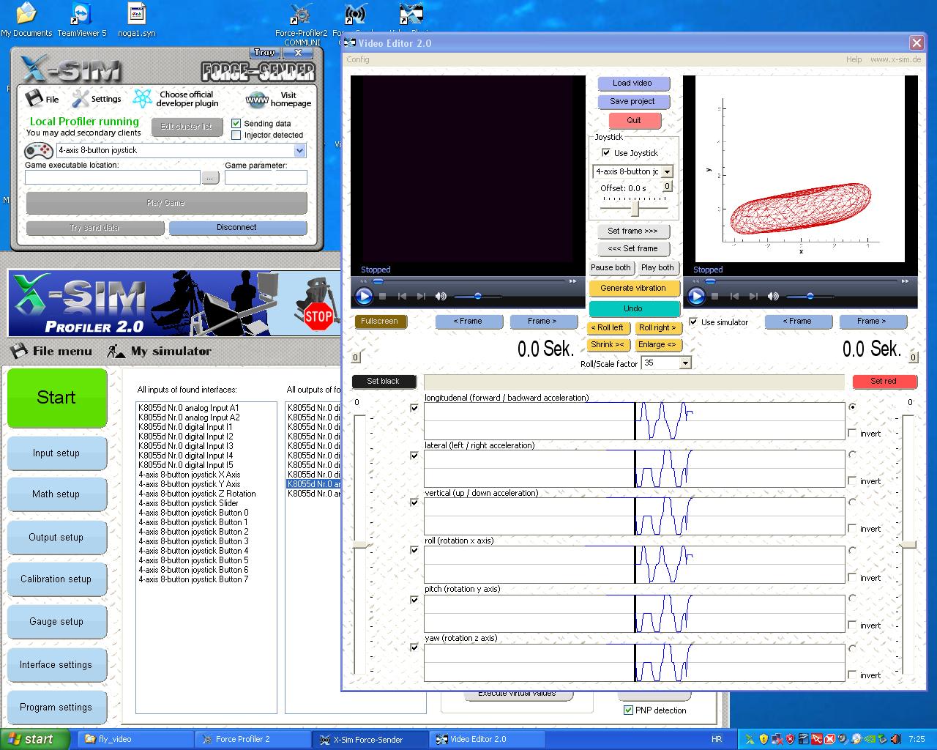937x750 pixels.
Task: Toggle the Injector detected checkbox
Action: coord(236,135)
